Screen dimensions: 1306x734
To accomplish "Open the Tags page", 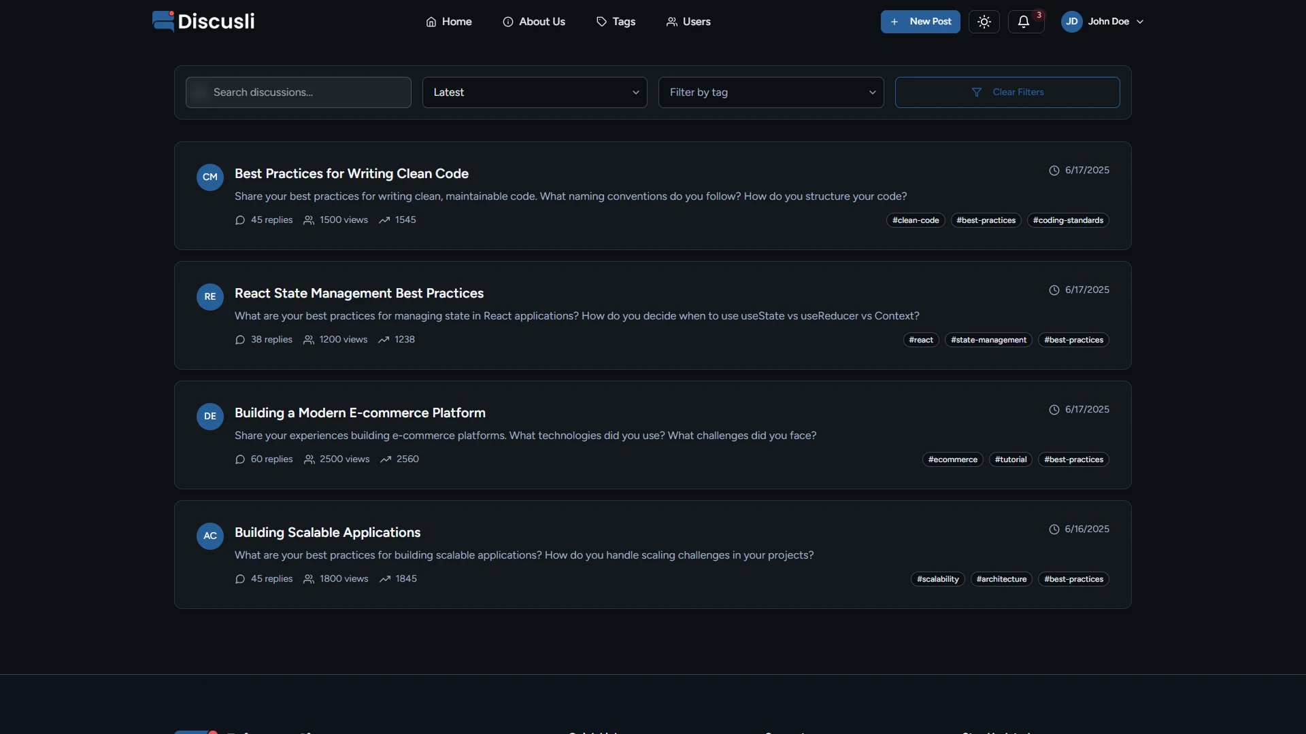I will click(x=616, y=22).
